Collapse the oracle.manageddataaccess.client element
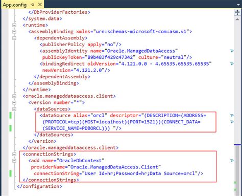 pos(14,96)
